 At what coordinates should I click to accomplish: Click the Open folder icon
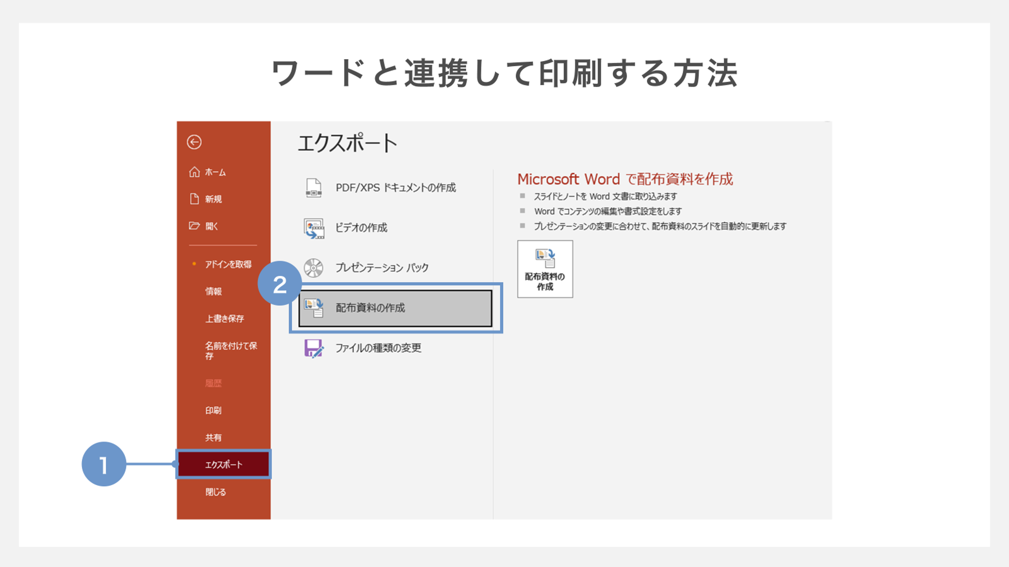click(194, 226)
